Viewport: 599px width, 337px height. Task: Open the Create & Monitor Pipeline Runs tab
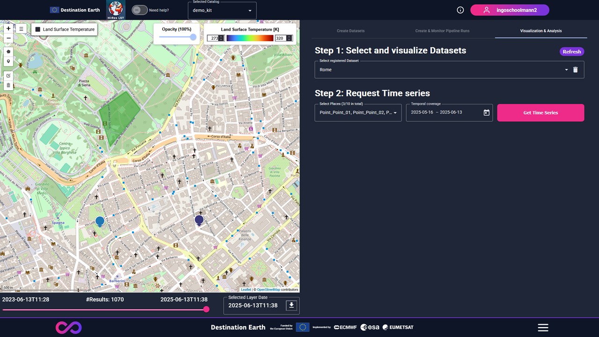442,31
